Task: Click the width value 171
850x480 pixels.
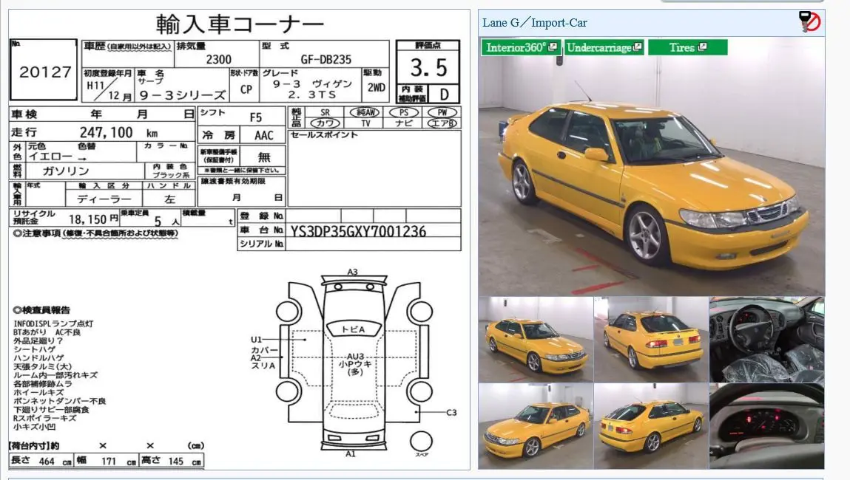Action: (x=109, y=461)
